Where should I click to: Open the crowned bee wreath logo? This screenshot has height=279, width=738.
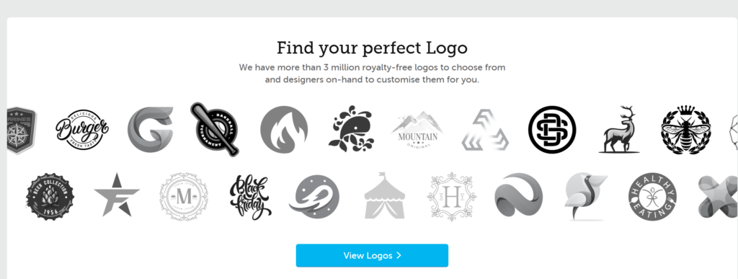686,129
